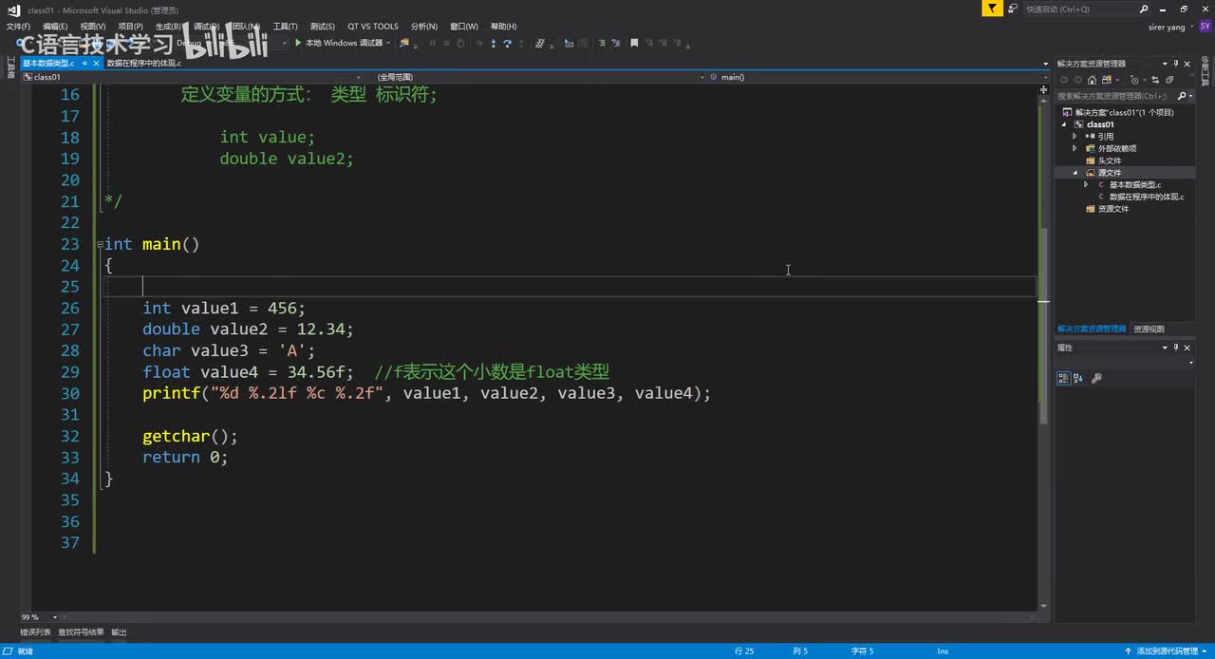Open 查找符号结果 tab

81,632
